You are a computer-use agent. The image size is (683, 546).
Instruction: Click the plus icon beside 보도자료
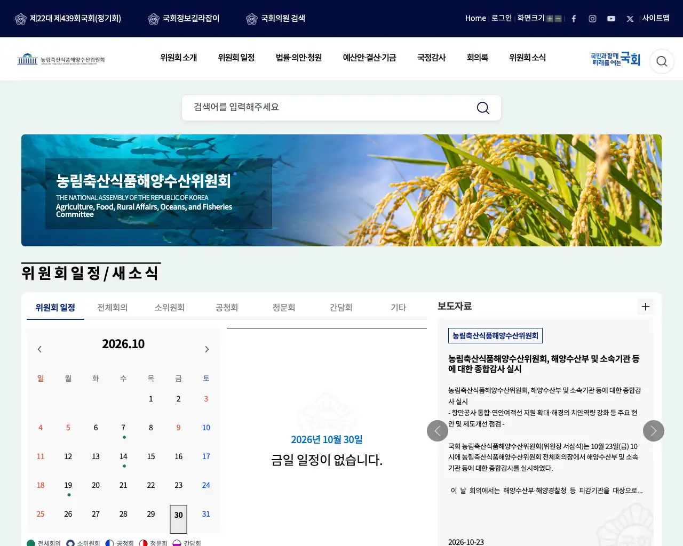coord(646,307)
